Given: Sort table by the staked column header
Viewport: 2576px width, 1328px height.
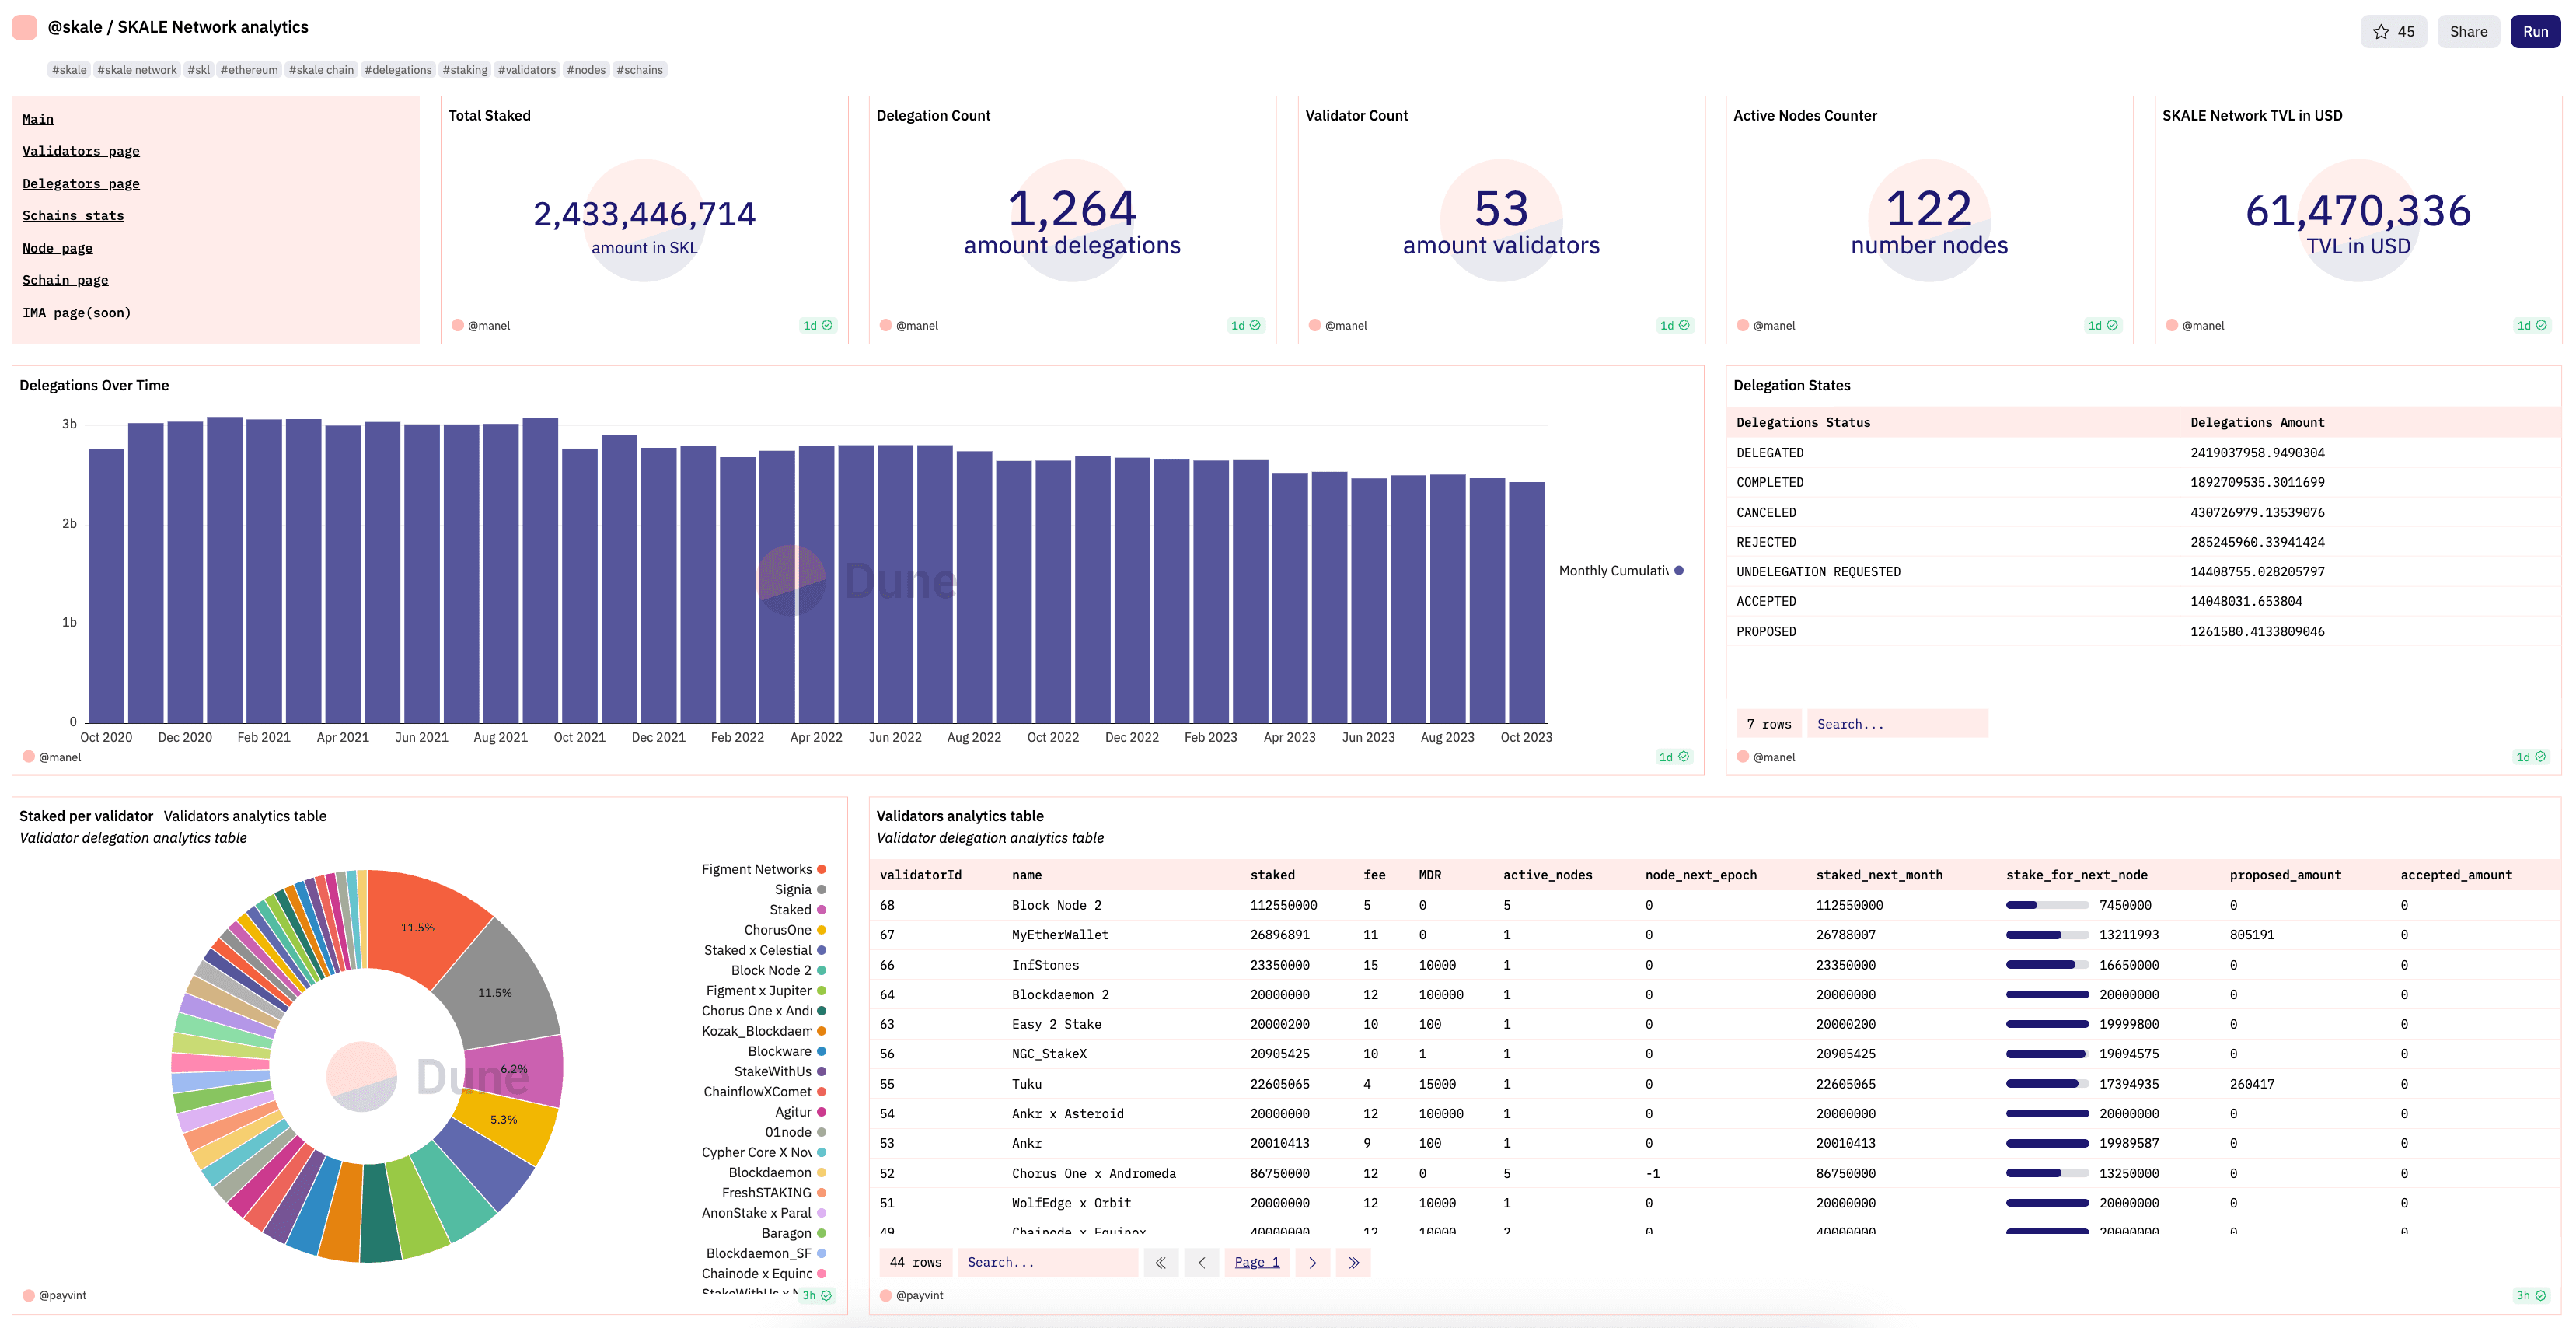Looking at the screenshot, I should 1272,875.
